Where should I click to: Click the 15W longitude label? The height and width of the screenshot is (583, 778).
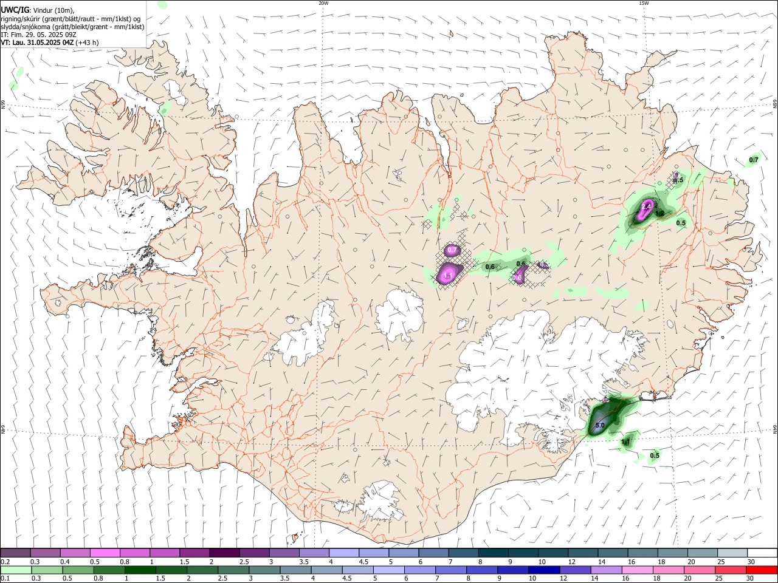[644, 3]
